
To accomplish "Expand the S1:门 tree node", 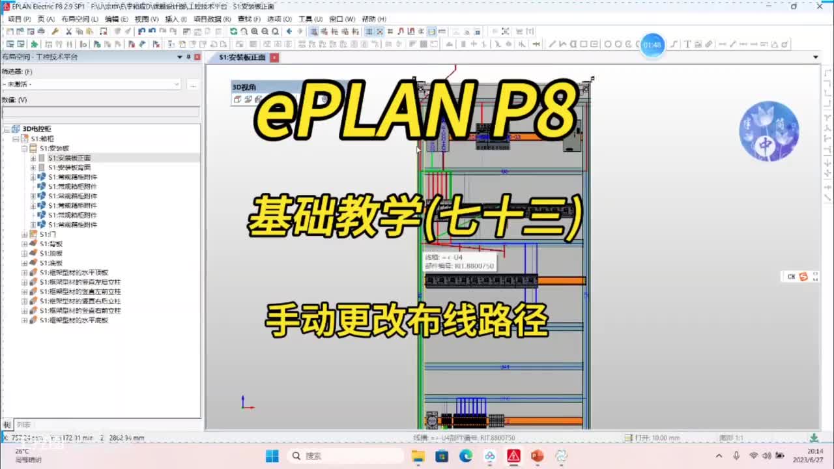I will click(25, 234).
